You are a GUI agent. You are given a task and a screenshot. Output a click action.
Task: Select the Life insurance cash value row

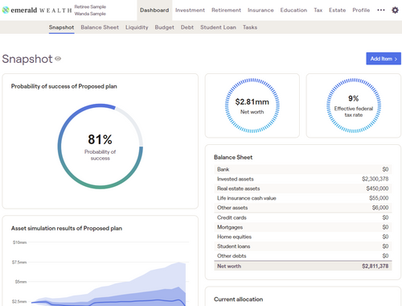tap(303, 198)
